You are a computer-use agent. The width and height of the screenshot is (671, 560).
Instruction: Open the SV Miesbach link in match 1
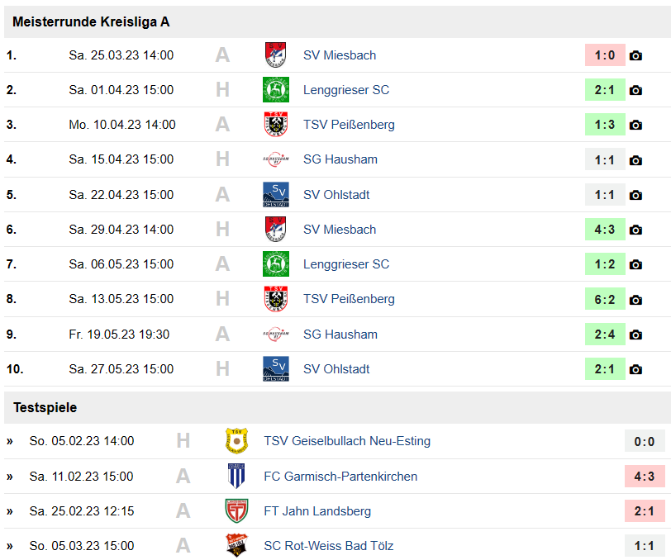(340, 55)
